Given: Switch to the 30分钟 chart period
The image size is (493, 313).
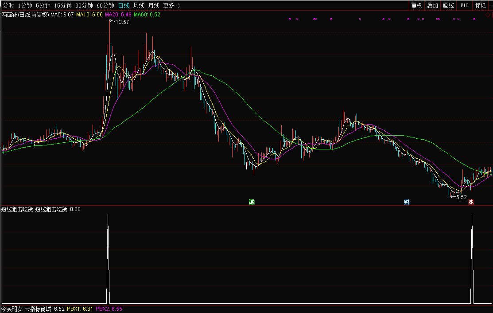Looking at the screenshot, I should (x=84, y=5).
